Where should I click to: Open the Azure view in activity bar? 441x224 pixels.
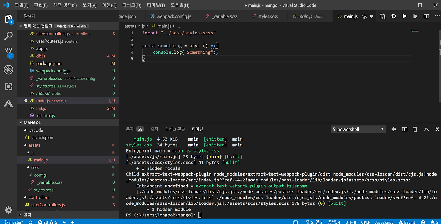(9, 104)
